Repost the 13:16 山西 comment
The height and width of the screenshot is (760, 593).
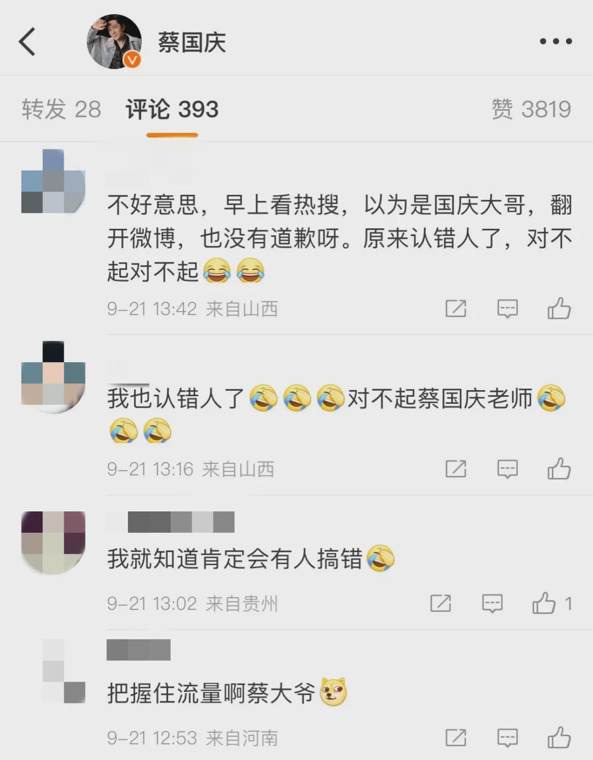tap(456, 469)
